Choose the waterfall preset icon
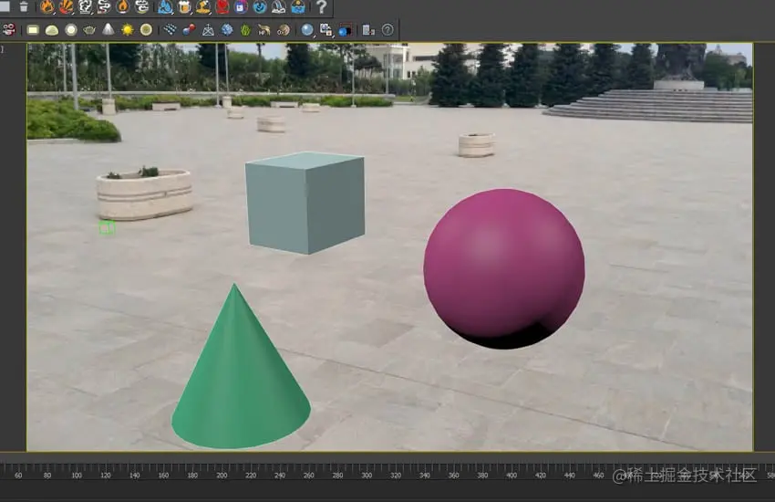The image size is (775, 502). pyautogui.click(x=279, y=6)
